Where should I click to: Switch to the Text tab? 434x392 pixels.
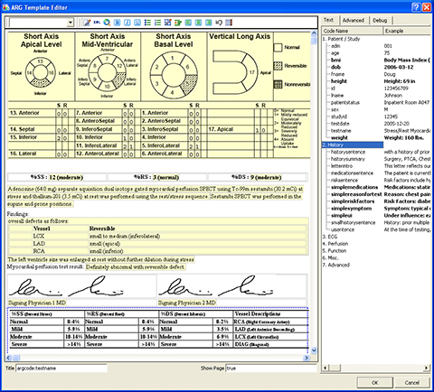tap(328, 20)
